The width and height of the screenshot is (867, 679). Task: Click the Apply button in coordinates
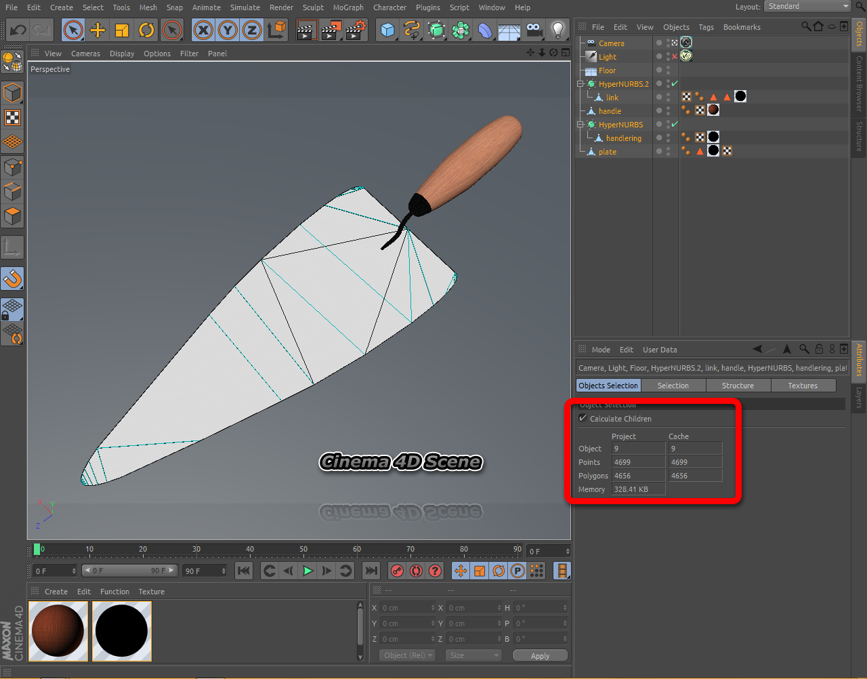pyautogui.click(x=540, y=655)
